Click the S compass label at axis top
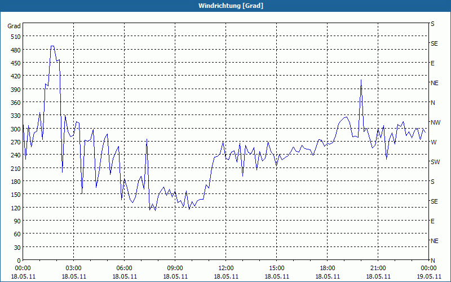The width and height of the screenshot is (451, 282). click(432, 24)
